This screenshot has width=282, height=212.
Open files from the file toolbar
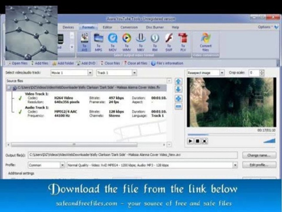tap(17, 63)
